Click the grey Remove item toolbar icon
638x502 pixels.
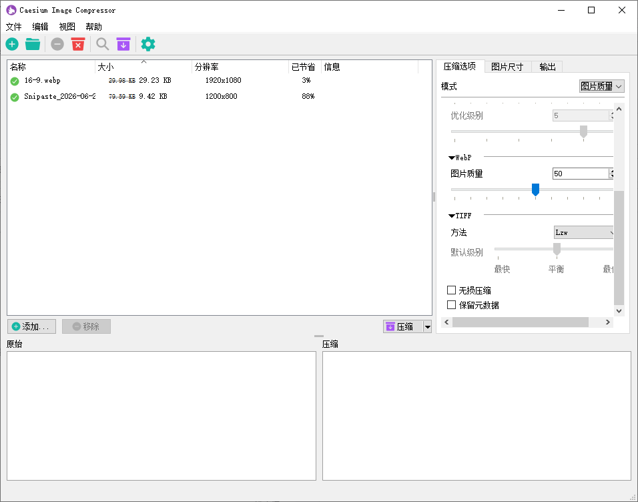[x=57, y=44]
